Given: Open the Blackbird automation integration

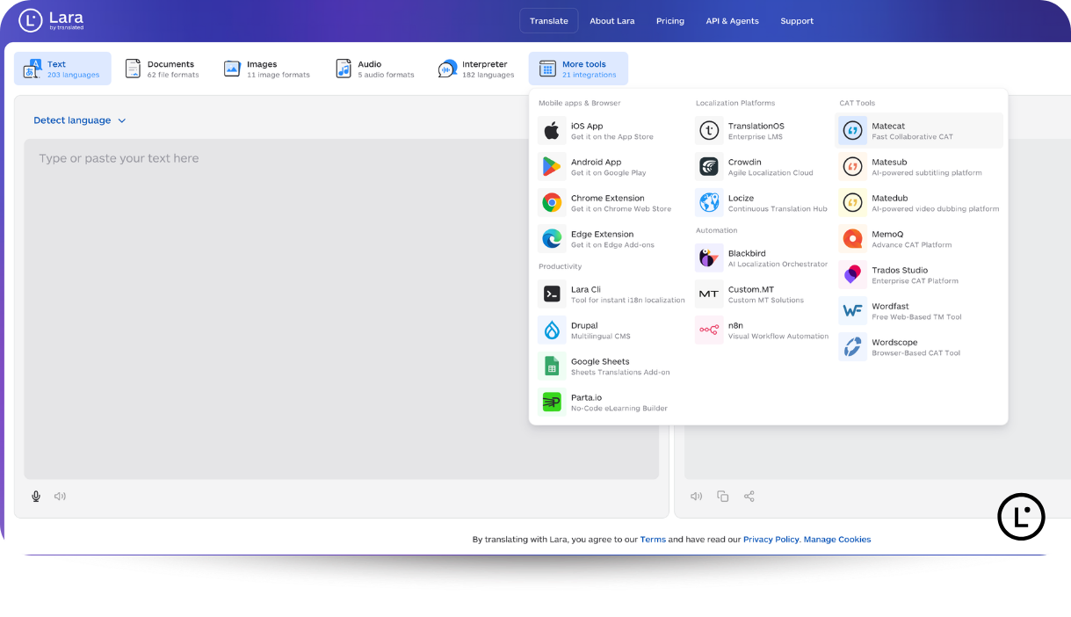Looking at the screenshot, I should [763, 258].
